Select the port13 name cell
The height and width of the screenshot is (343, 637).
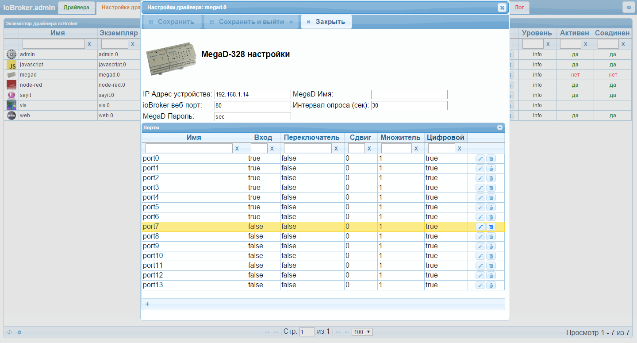point(194,285)
